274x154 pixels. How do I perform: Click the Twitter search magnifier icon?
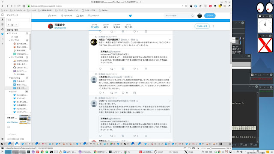(192, 16)
